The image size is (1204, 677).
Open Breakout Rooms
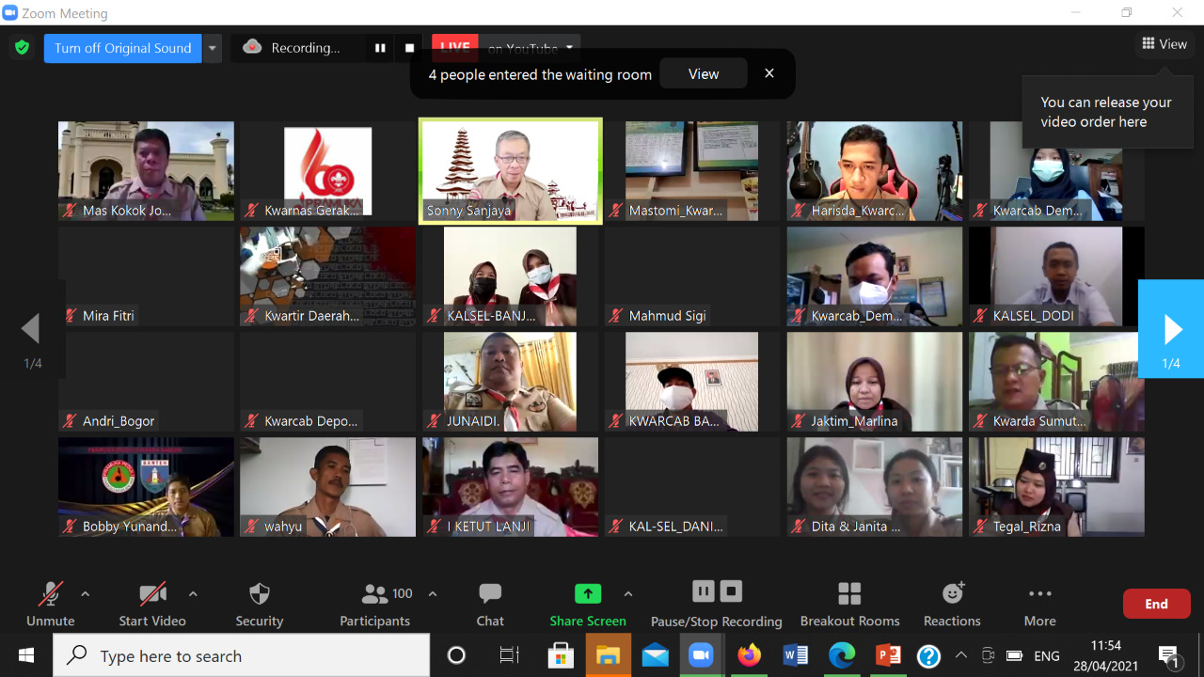click(849, 604)
